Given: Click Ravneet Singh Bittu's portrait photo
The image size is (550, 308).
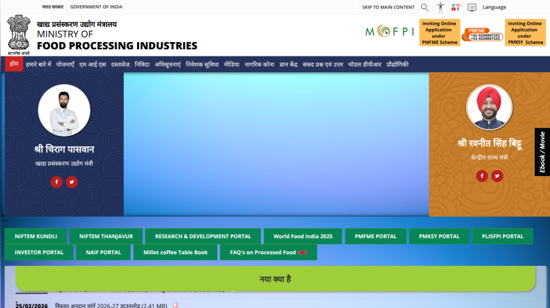Looking at the screenshot, I should 489,107.
